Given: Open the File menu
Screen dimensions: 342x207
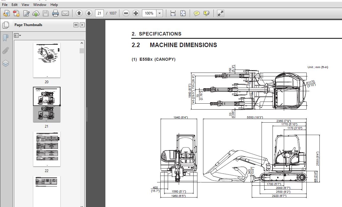Looking at the screenshot, I should pyautogui.click(x=4, y=4).
